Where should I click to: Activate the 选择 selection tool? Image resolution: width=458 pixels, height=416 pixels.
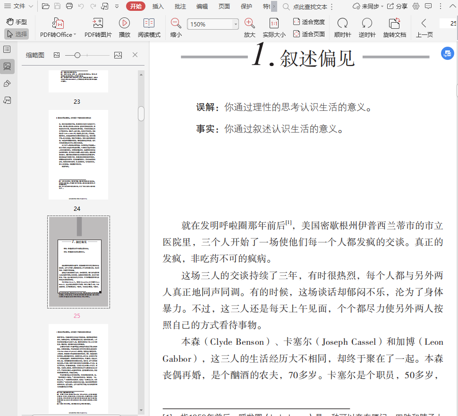17,34
